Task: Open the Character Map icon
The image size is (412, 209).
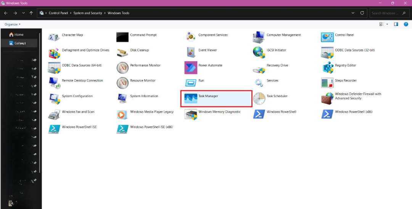Action: click(x=54, y=37)
